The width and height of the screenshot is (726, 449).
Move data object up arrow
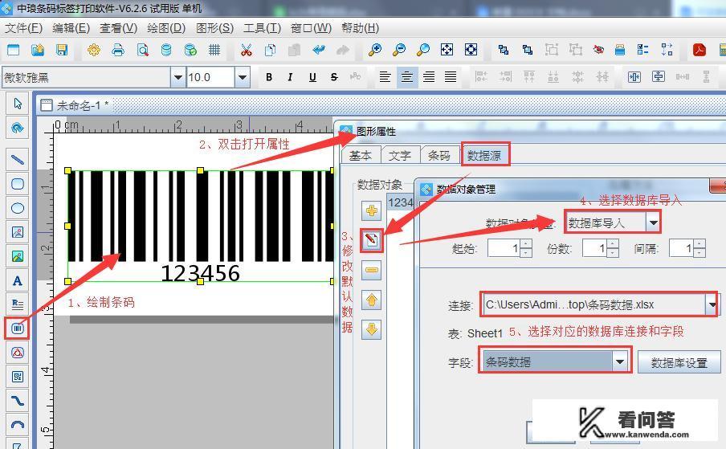(x=371, y=300)
